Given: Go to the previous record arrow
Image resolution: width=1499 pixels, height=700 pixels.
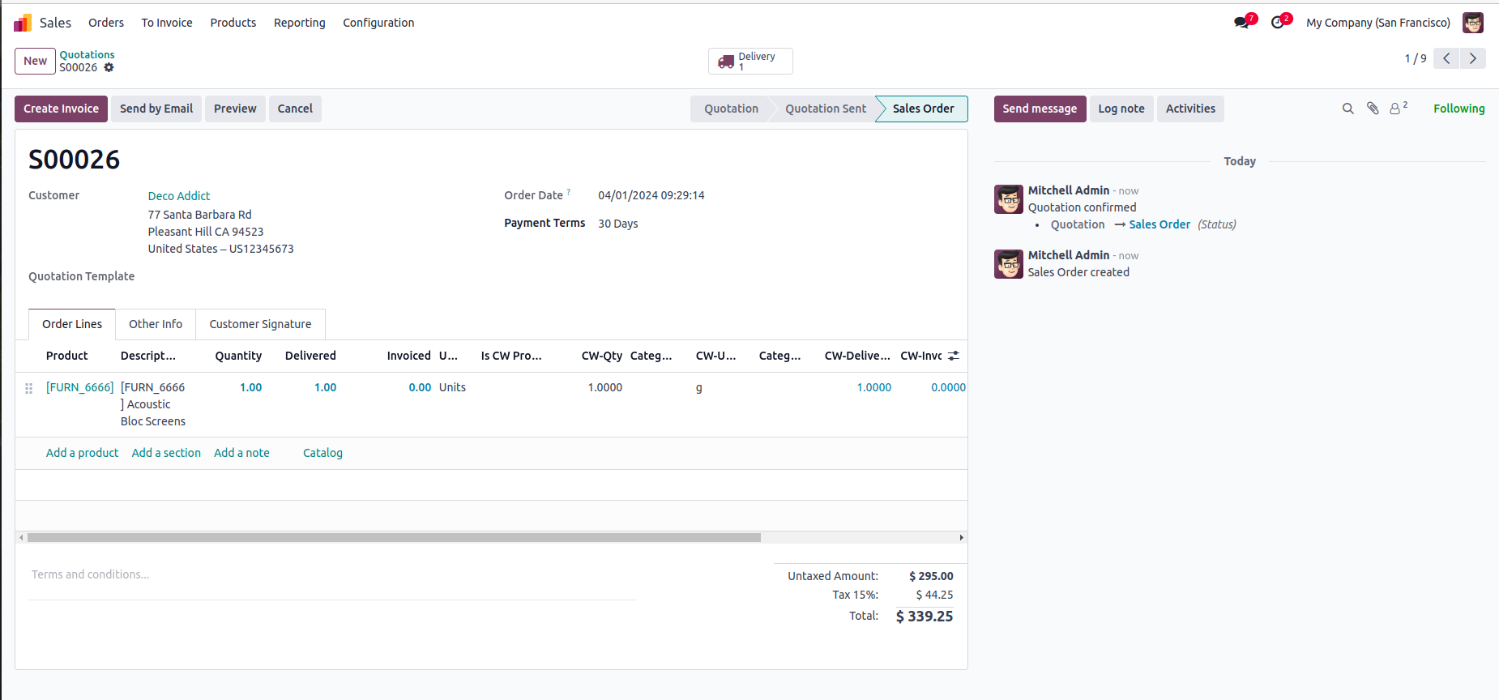Looking at the screenshot, I should [1446, 58].
